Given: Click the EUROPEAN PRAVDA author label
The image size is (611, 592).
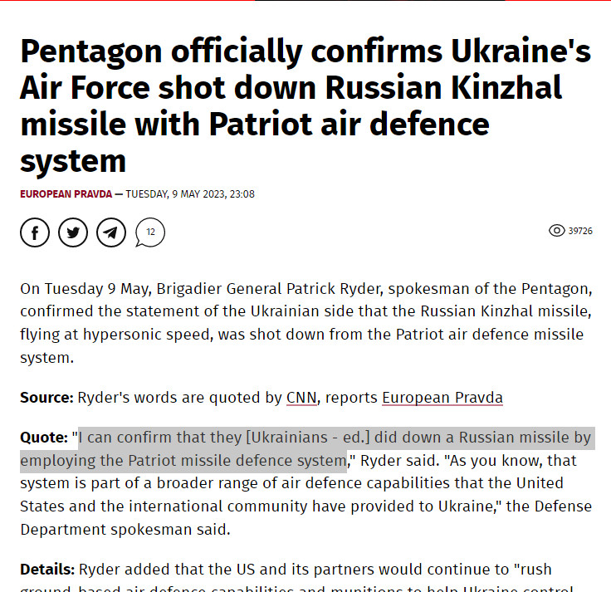Looking at the screenshot, I should tap(66, 194).
